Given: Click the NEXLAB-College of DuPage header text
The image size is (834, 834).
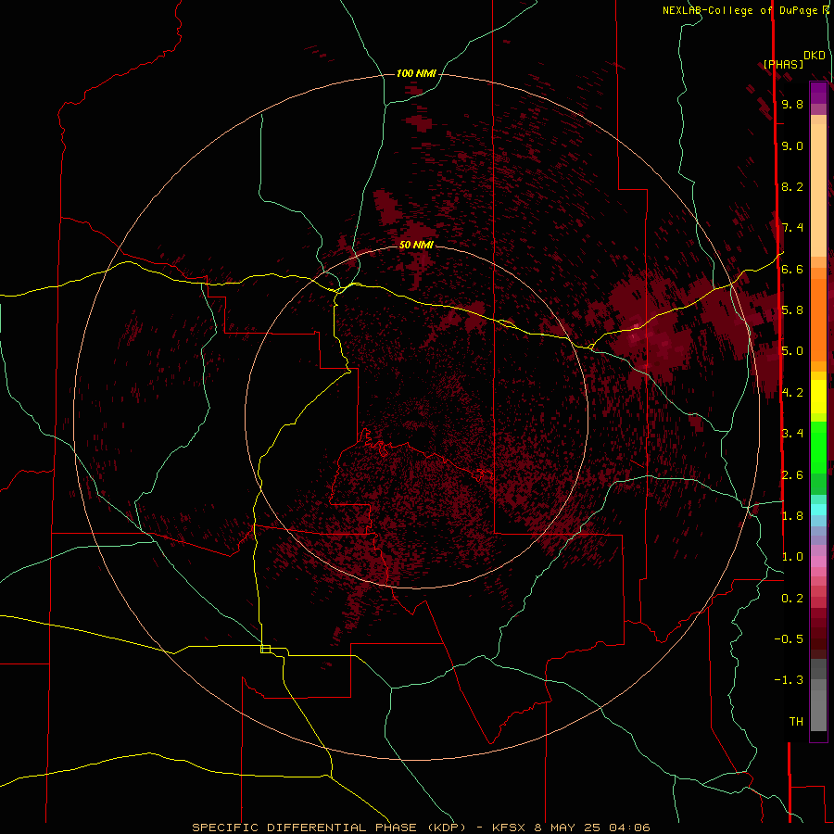Looking at the screenshot, I should pyautogui.click(x=742, y=10).
